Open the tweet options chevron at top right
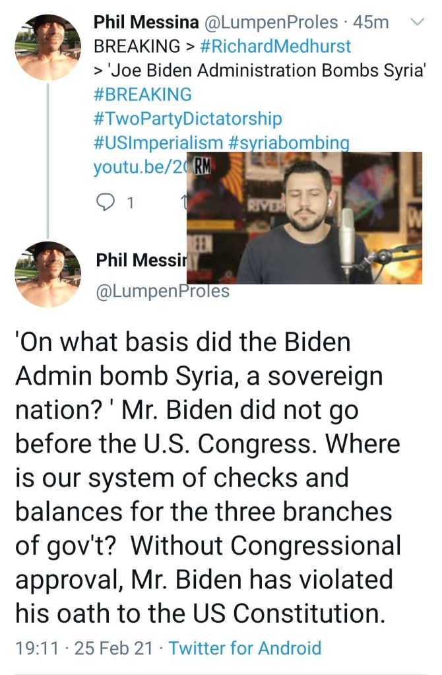Viewport: 442px width, 675px height. [416, 23]
